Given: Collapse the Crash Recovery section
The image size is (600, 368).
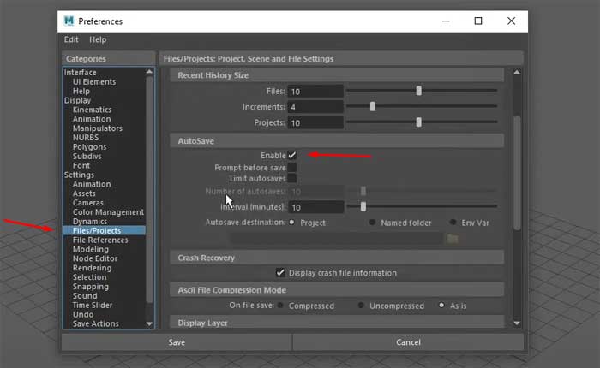Looking at the screenshot, I should (206, 258).
